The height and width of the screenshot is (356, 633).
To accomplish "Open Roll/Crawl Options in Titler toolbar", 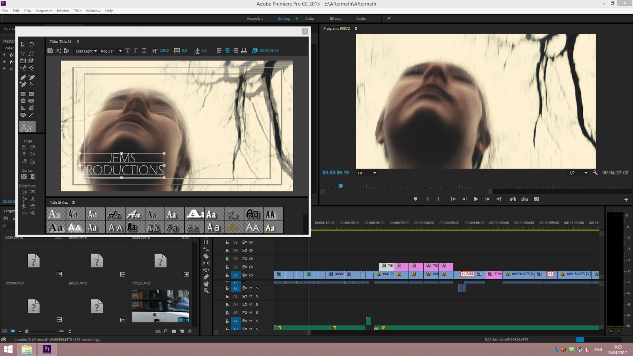I will click(x=59, y=51).
